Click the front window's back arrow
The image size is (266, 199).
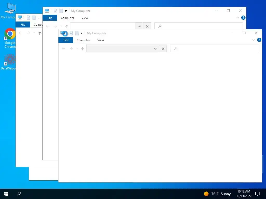[x=63, y=48]
